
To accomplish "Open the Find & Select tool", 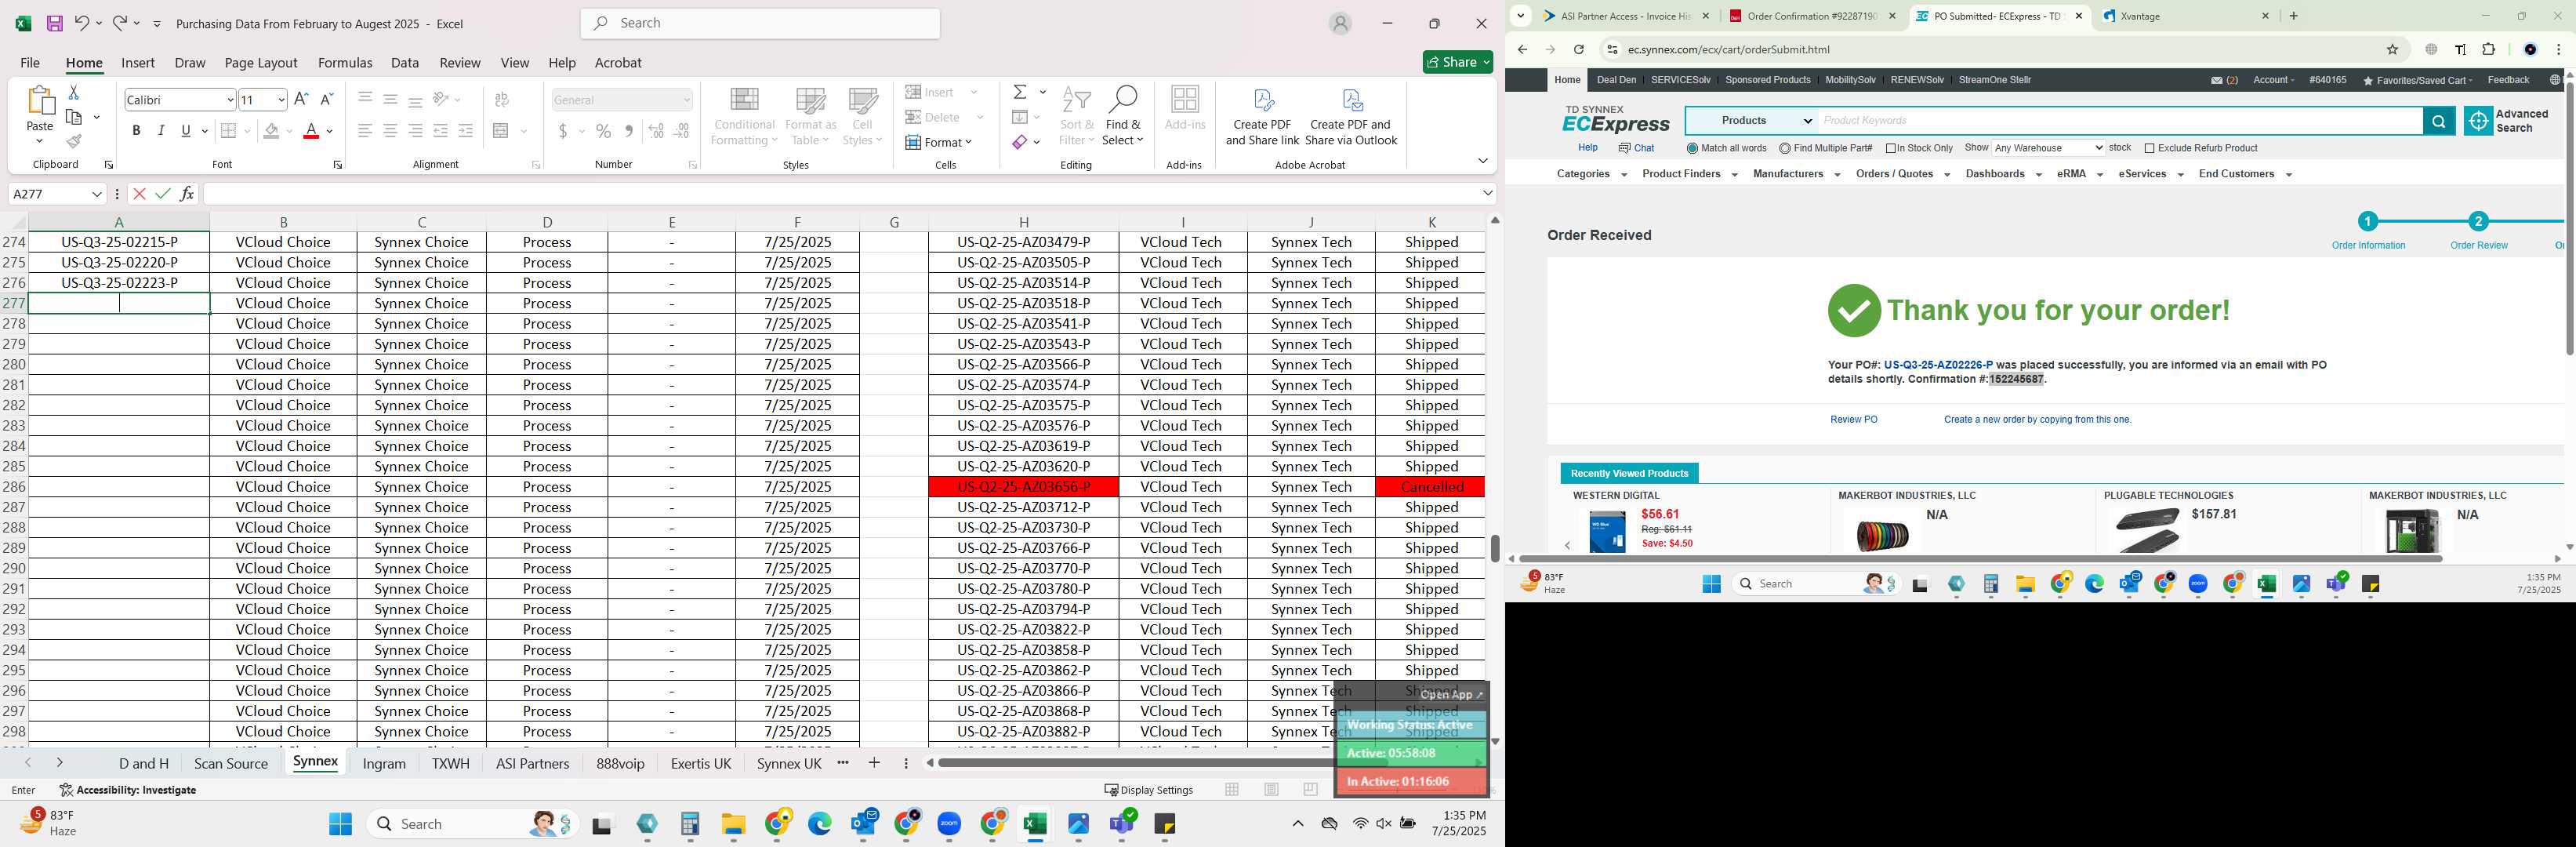I will click(x=1122, y=116).
